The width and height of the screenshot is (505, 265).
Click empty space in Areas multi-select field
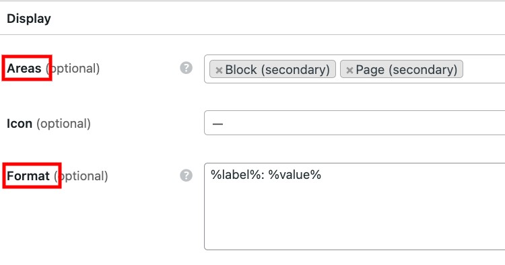click(x=483, y=69)
